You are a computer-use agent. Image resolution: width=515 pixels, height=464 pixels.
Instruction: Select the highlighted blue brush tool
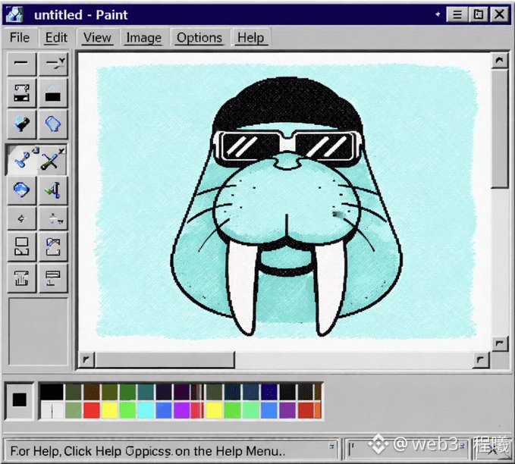pyautogui.click(x=21, y=159)
